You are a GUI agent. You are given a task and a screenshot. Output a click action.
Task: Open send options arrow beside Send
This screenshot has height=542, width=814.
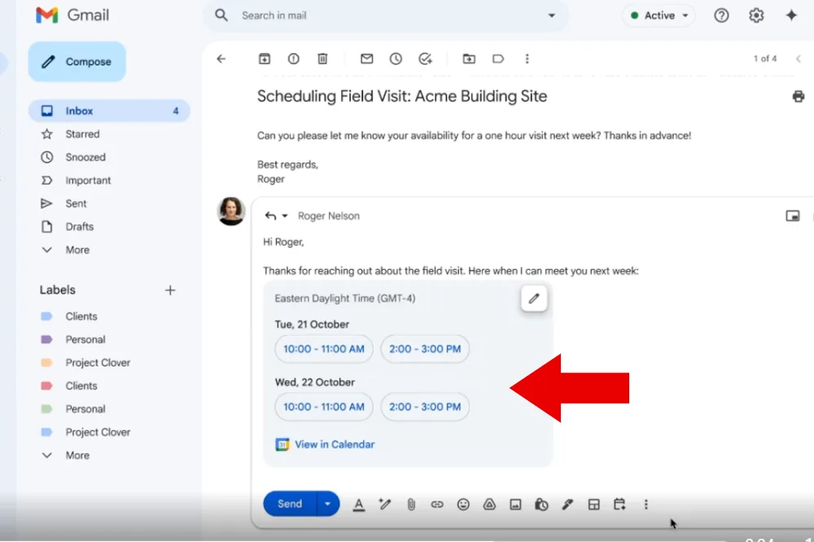click(327, 504)
